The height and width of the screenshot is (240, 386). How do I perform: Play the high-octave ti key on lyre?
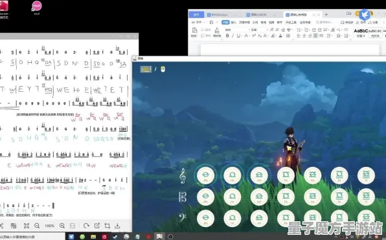(366, 175)
